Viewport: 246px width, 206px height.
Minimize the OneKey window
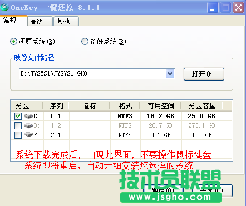pyautogui.click(x=213, y=8)
